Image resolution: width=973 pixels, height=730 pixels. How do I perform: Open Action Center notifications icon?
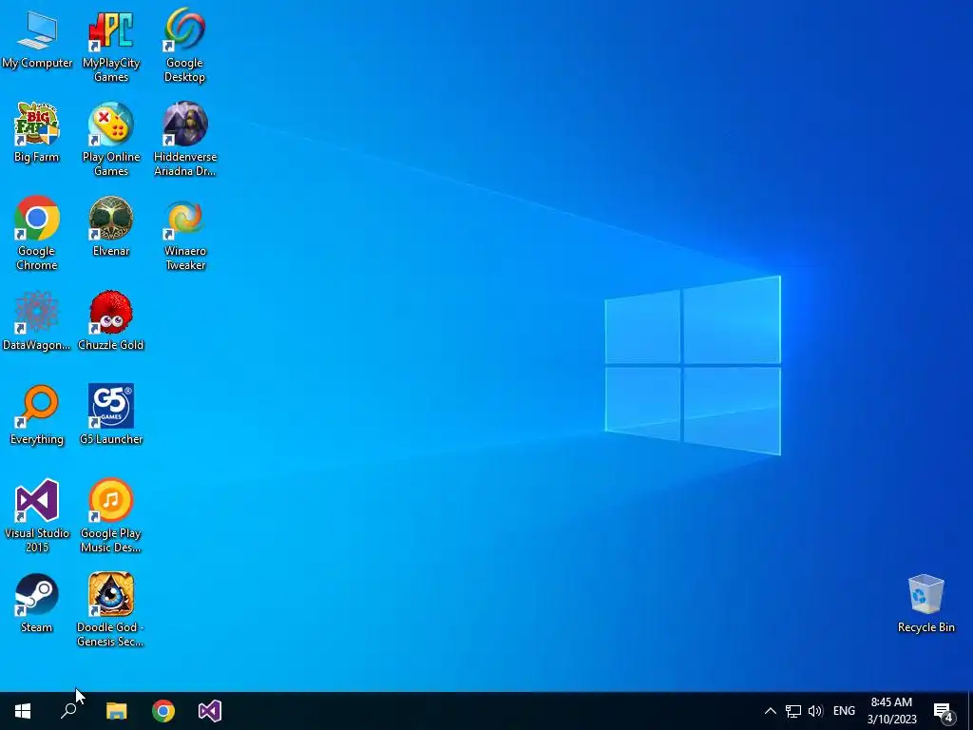944,711
